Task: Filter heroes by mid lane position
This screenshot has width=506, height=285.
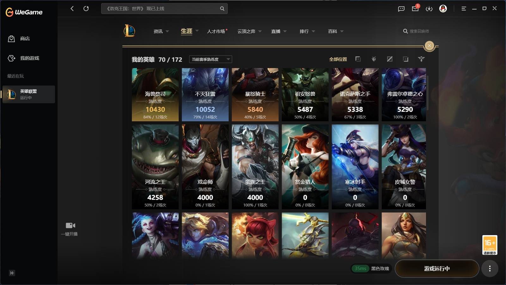Action: click(390, 59)
